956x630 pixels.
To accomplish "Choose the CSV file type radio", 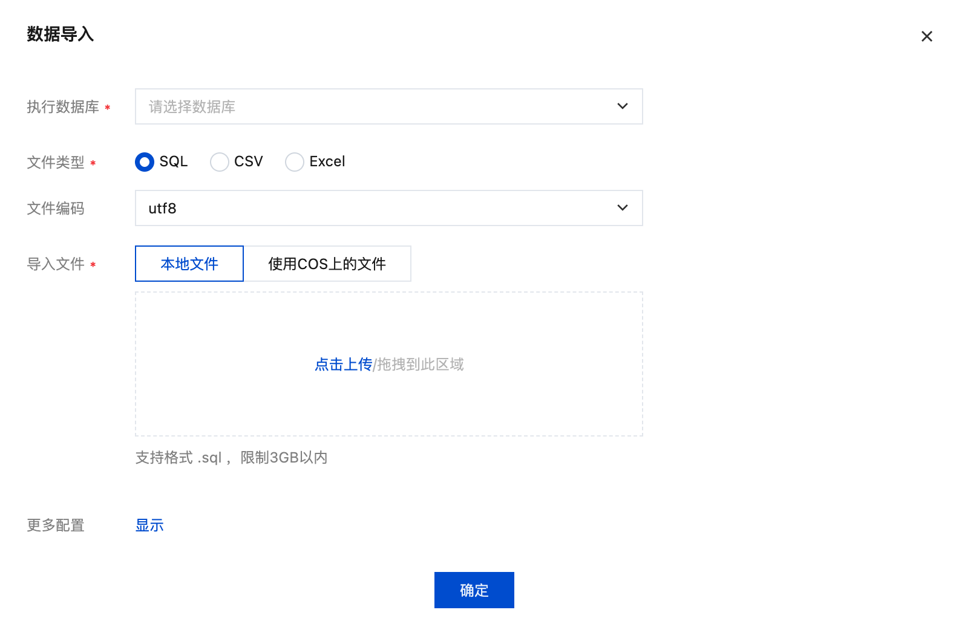I will [219, 162].
